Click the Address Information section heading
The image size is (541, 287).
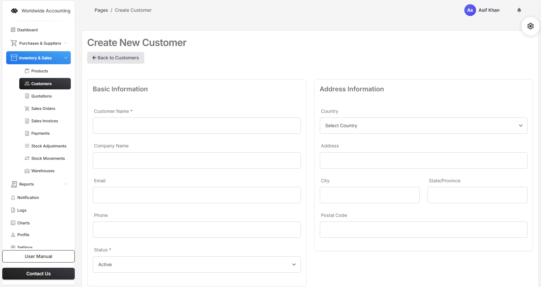pos(352,89)
